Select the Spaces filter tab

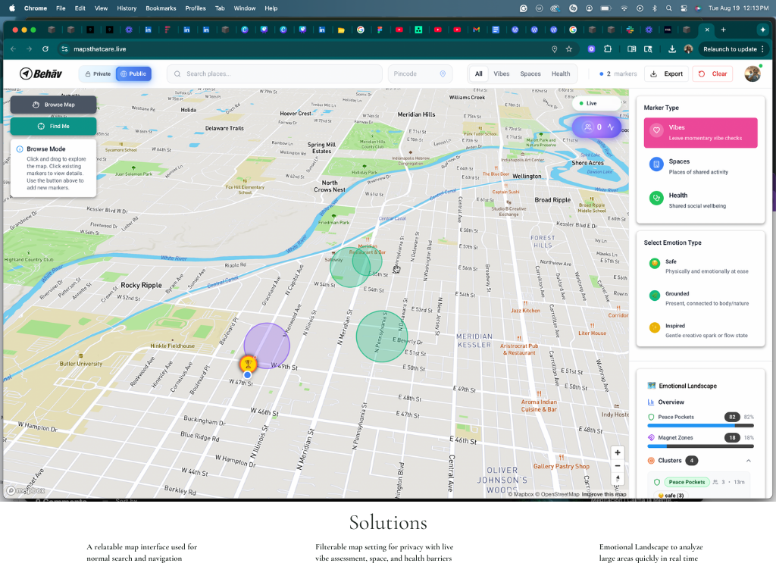[530, 74]
